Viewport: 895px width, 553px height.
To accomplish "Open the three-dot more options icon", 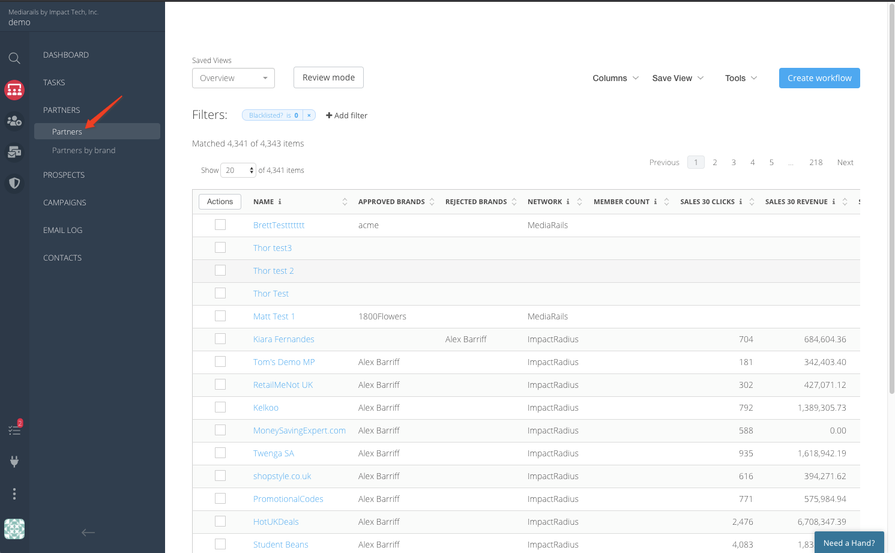I will tap(14, 494).
